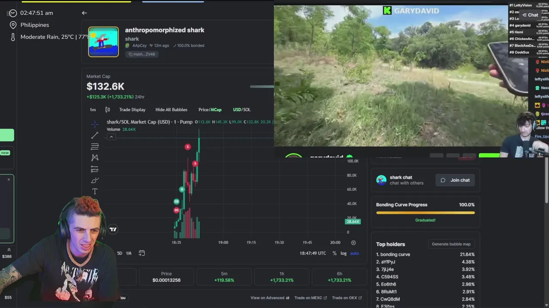Click the 18:47:49 UTC timezone label
Viewport: 549px width, 308px height.
(x=313, y=253)
